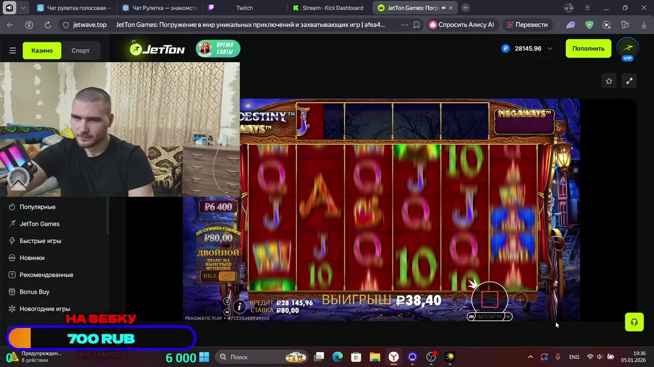The height and width of the screenshot is (367, 654).
Task: Open the Время Санты promo badge
Action: point(218,48)
